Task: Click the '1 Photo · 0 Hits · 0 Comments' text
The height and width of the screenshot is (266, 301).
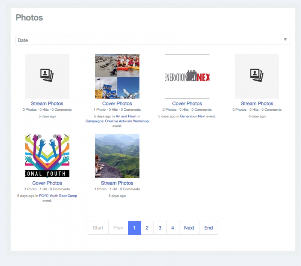Action: coord(117,110)
